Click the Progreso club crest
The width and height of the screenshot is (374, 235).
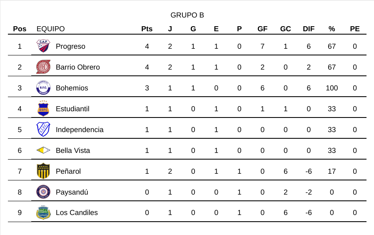pos(43,46)
